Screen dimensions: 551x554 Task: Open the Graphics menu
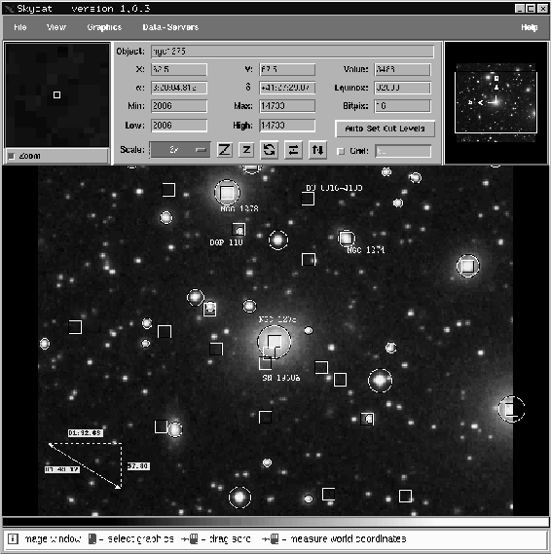point(104,27)
